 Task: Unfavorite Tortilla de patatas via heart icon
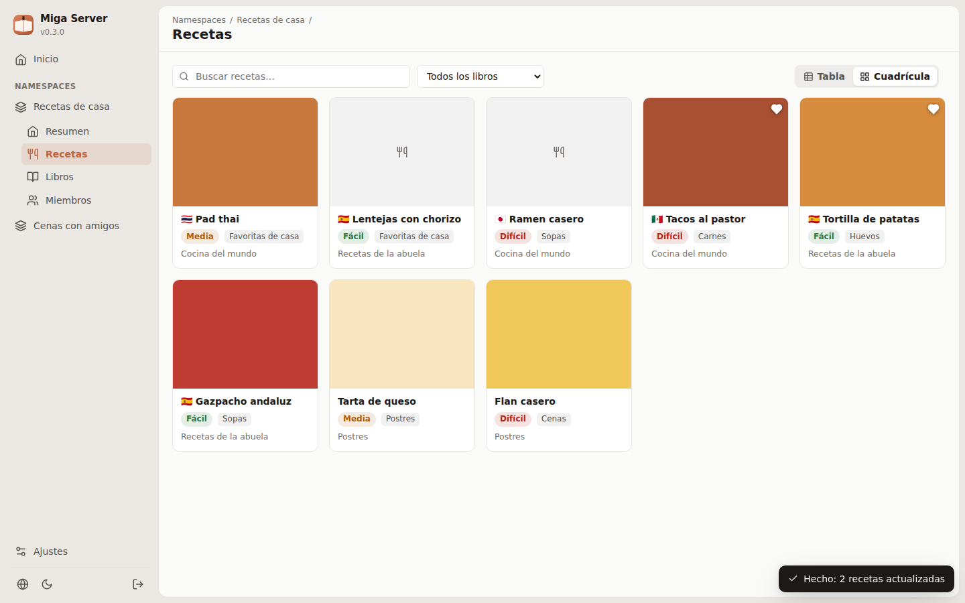[934, 109]
